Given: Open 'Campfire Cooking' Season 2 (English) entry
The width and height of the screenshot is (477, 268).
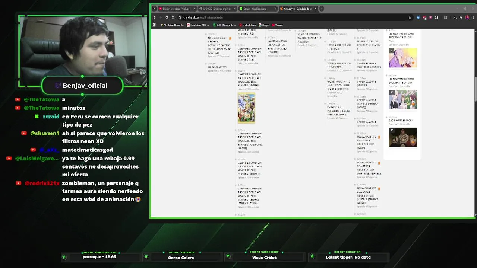Looking at the screenshot, I should coord(250,80).
